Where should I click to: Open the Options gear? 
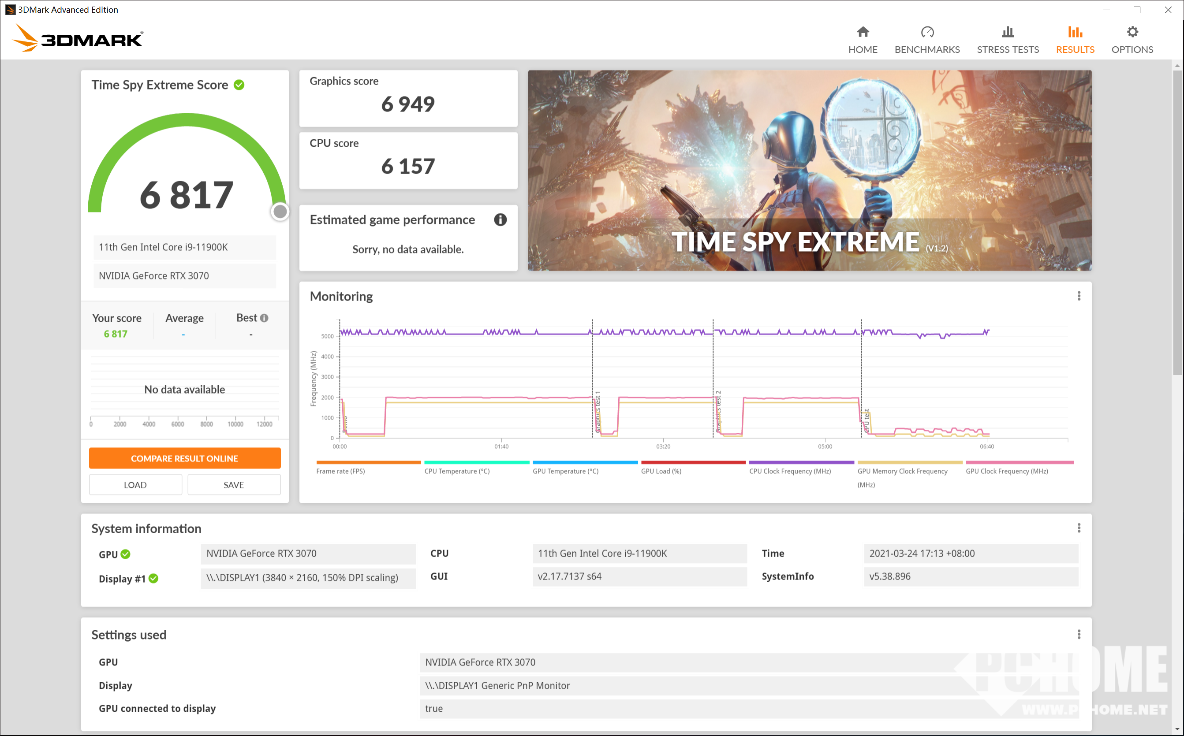1132,40
